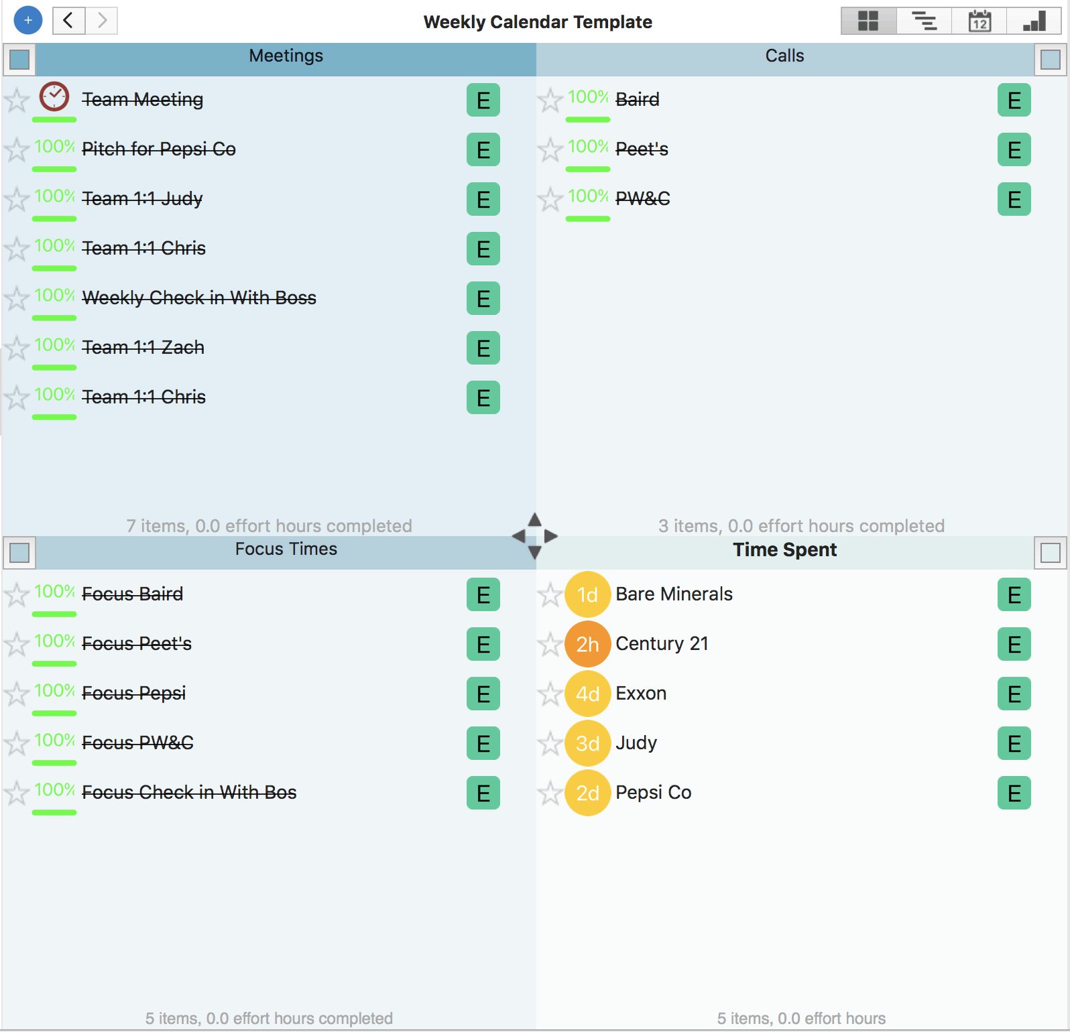Open the Focus Check in With Bos item
1070x1032 pixels.
tap(189, 793)
